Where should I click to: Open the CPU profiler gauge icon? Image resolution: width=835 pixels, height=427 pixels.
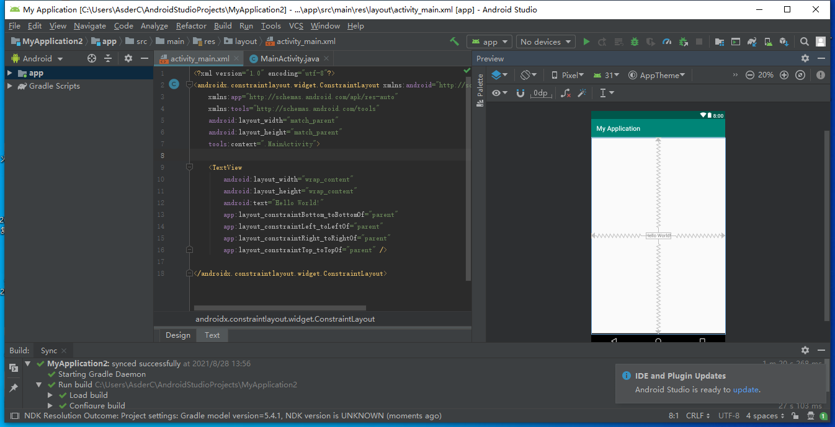click(667, 42)
